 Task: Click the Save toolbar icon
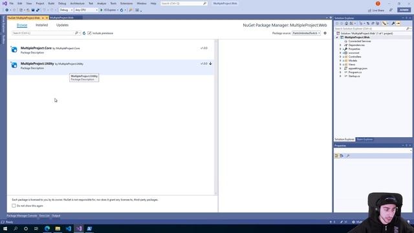(33, 10)
